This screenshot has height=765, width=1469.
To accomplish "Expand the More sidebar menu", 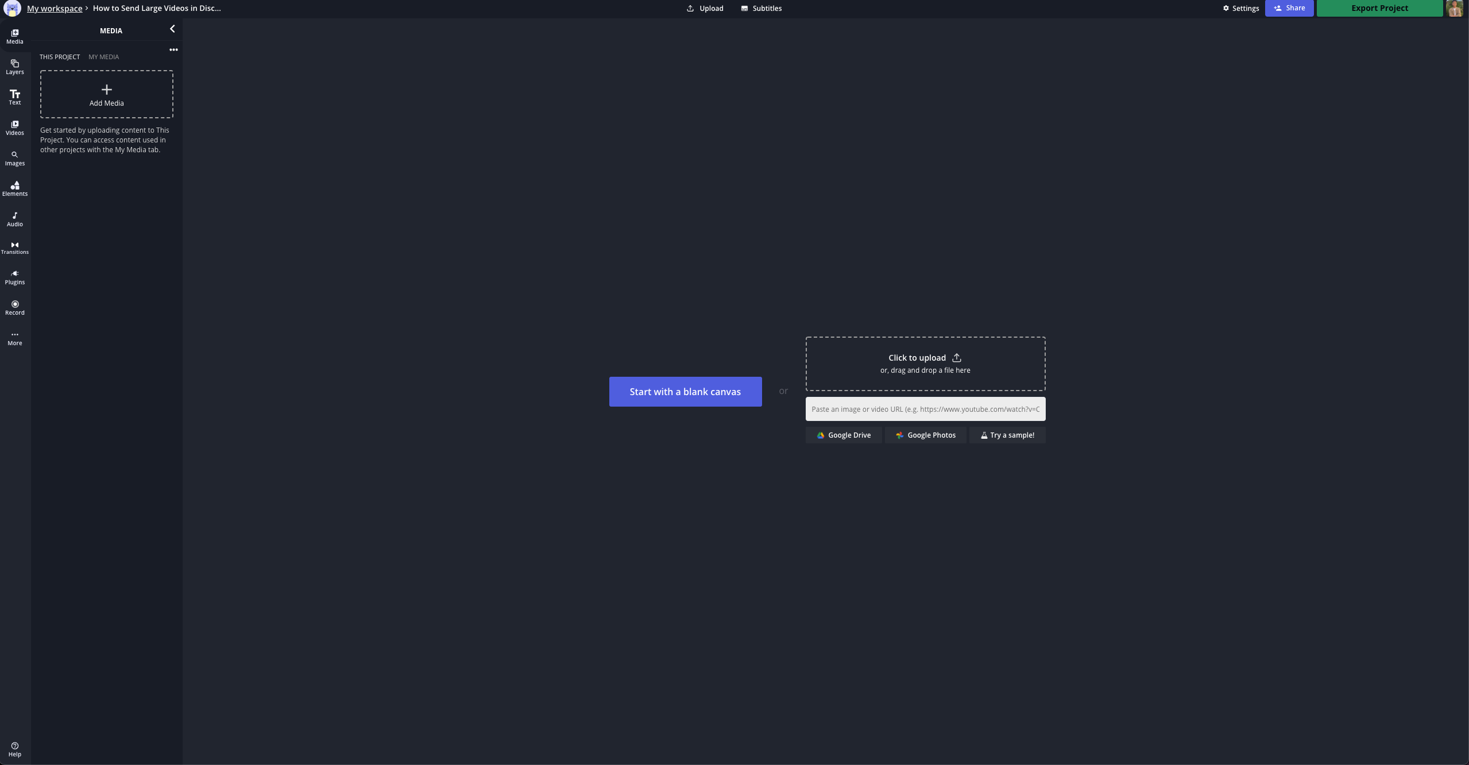I will tap(15, 338).
